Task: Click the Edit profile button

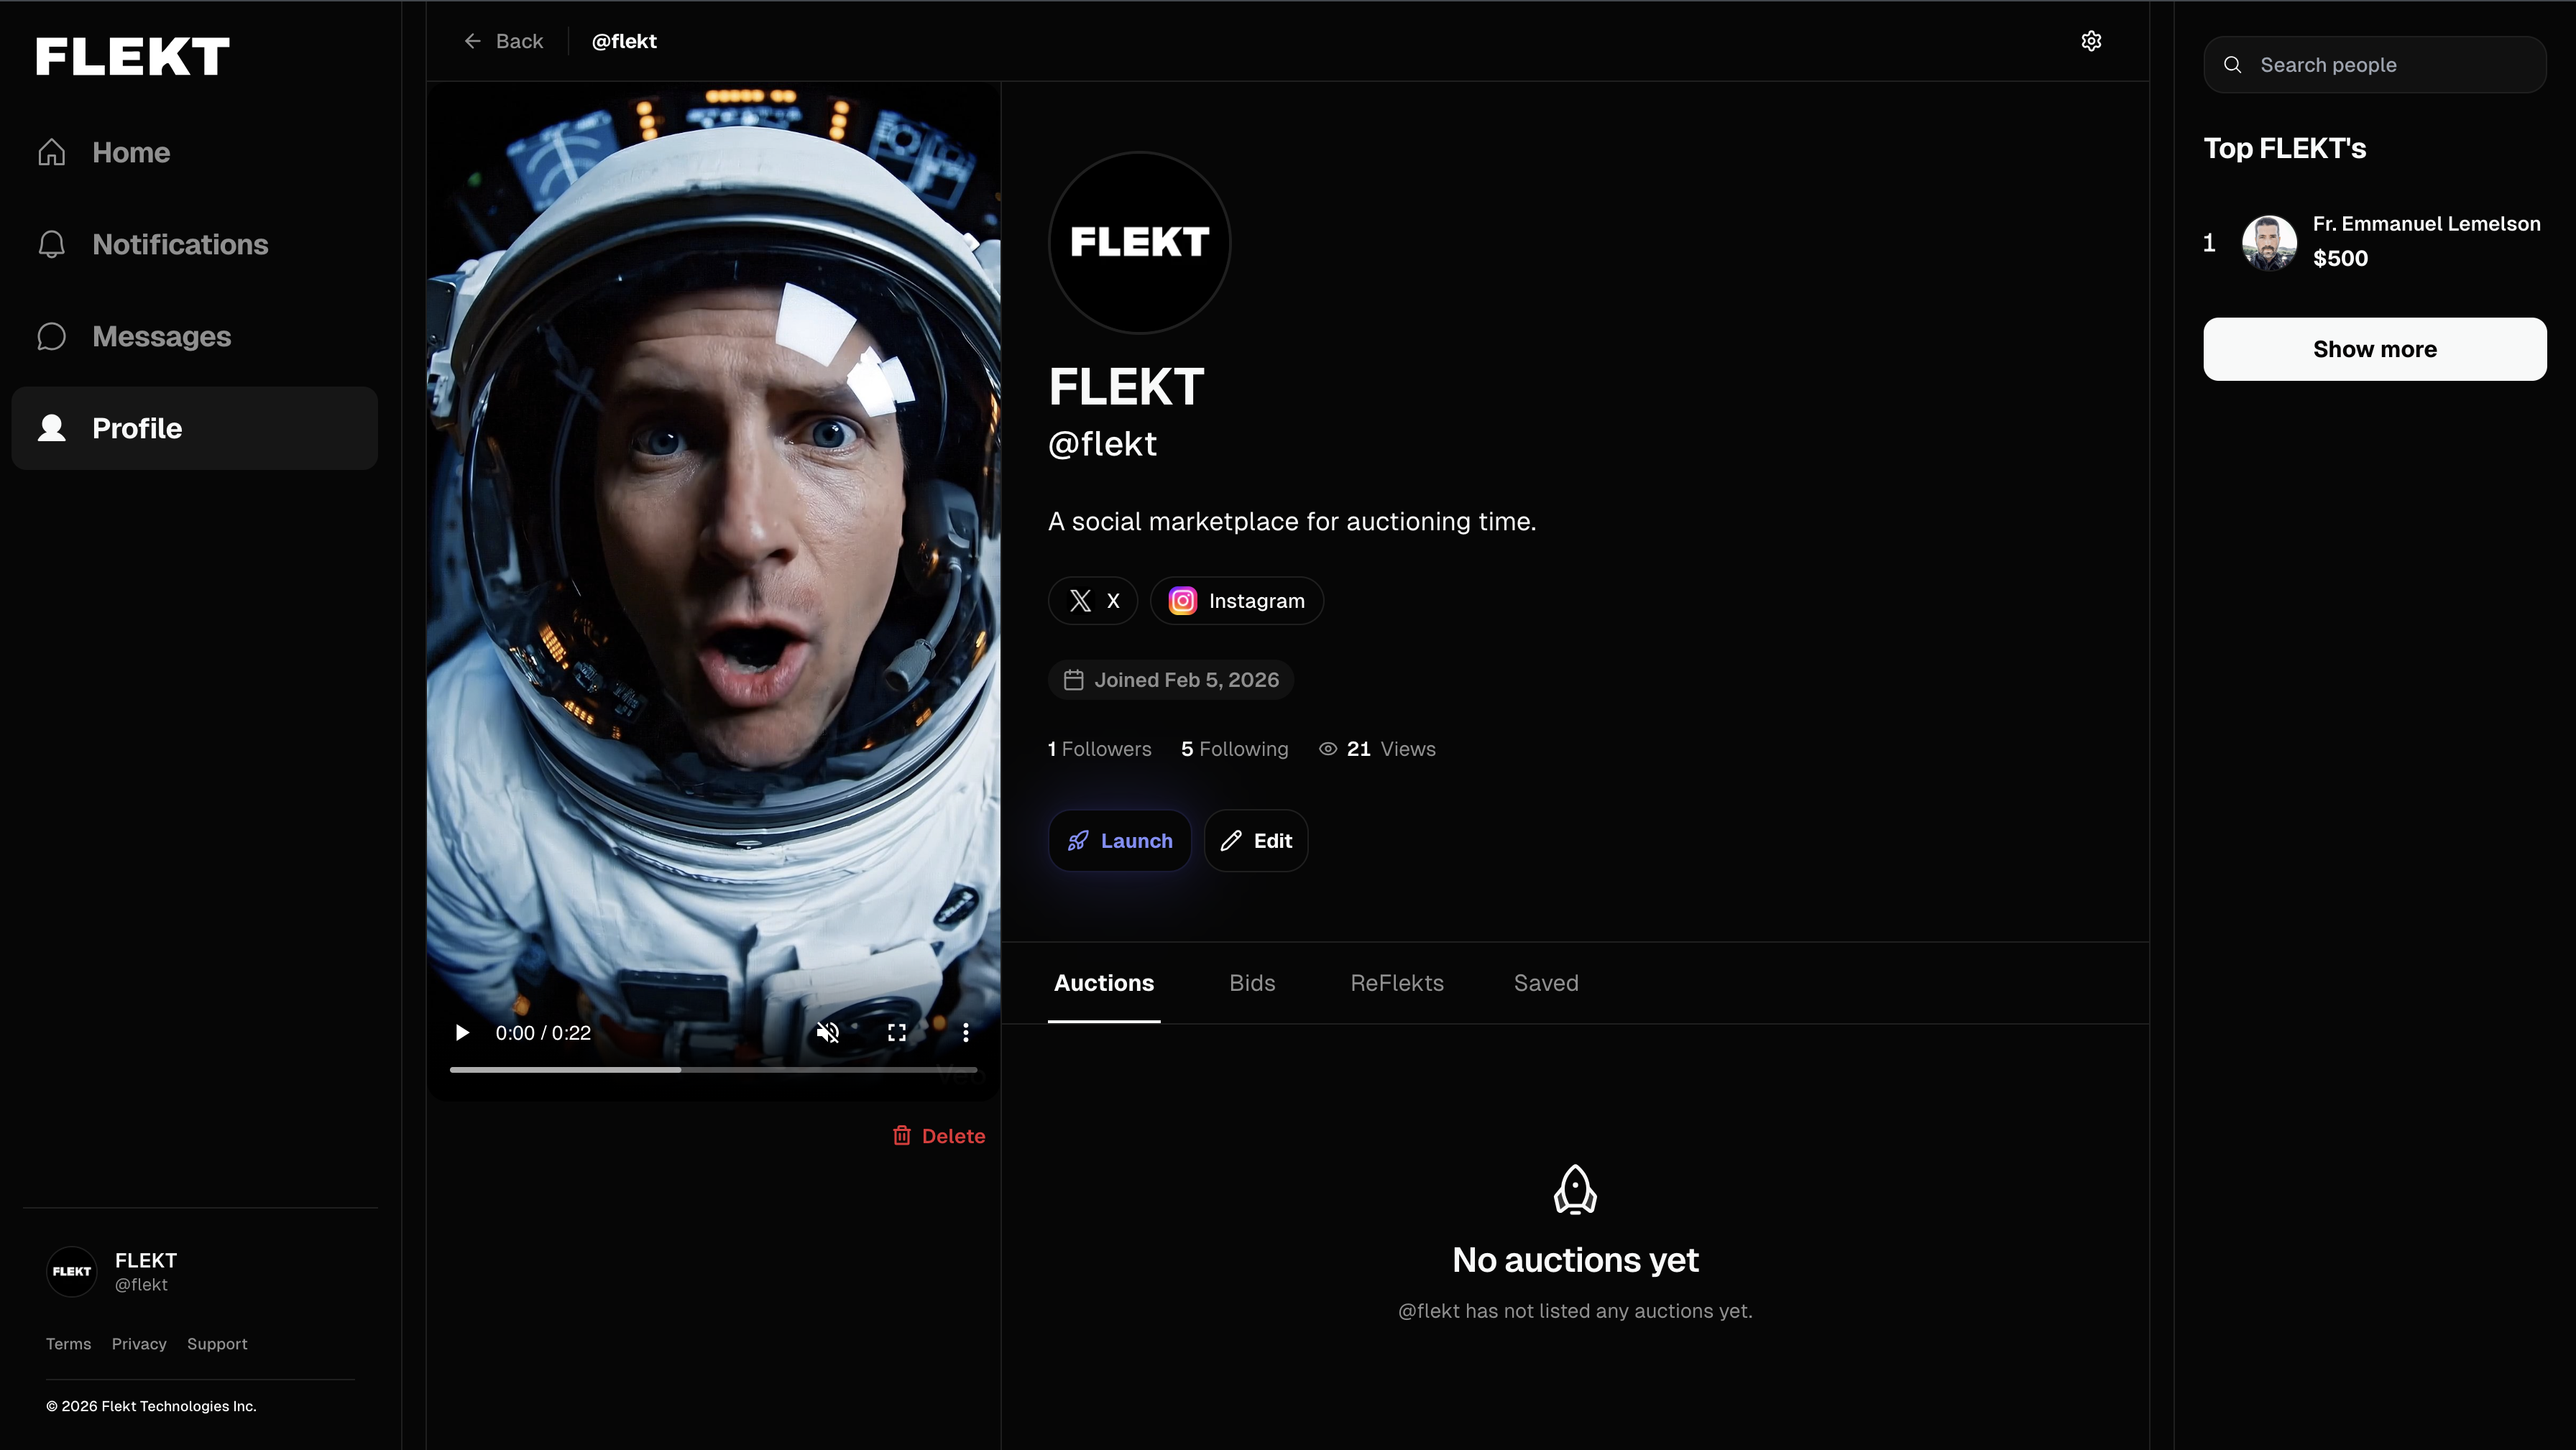Action: 1255,840
